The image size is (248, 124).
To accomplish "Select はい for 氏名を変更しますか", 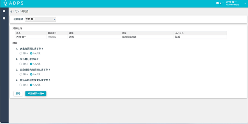I will point(21,53).
